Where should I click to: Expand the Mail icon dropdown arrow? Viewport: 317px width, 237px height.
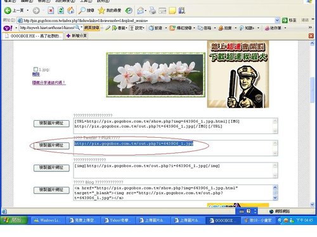146,10
